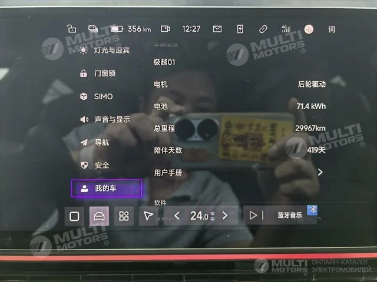Screen dimensions: 377x282
Task: Open 门窗锁 door and window locks
Action: pyautogui.click(x=106, y=73)
